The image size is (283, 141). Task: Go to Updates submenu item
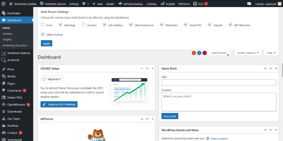click(x=7, y=34)
